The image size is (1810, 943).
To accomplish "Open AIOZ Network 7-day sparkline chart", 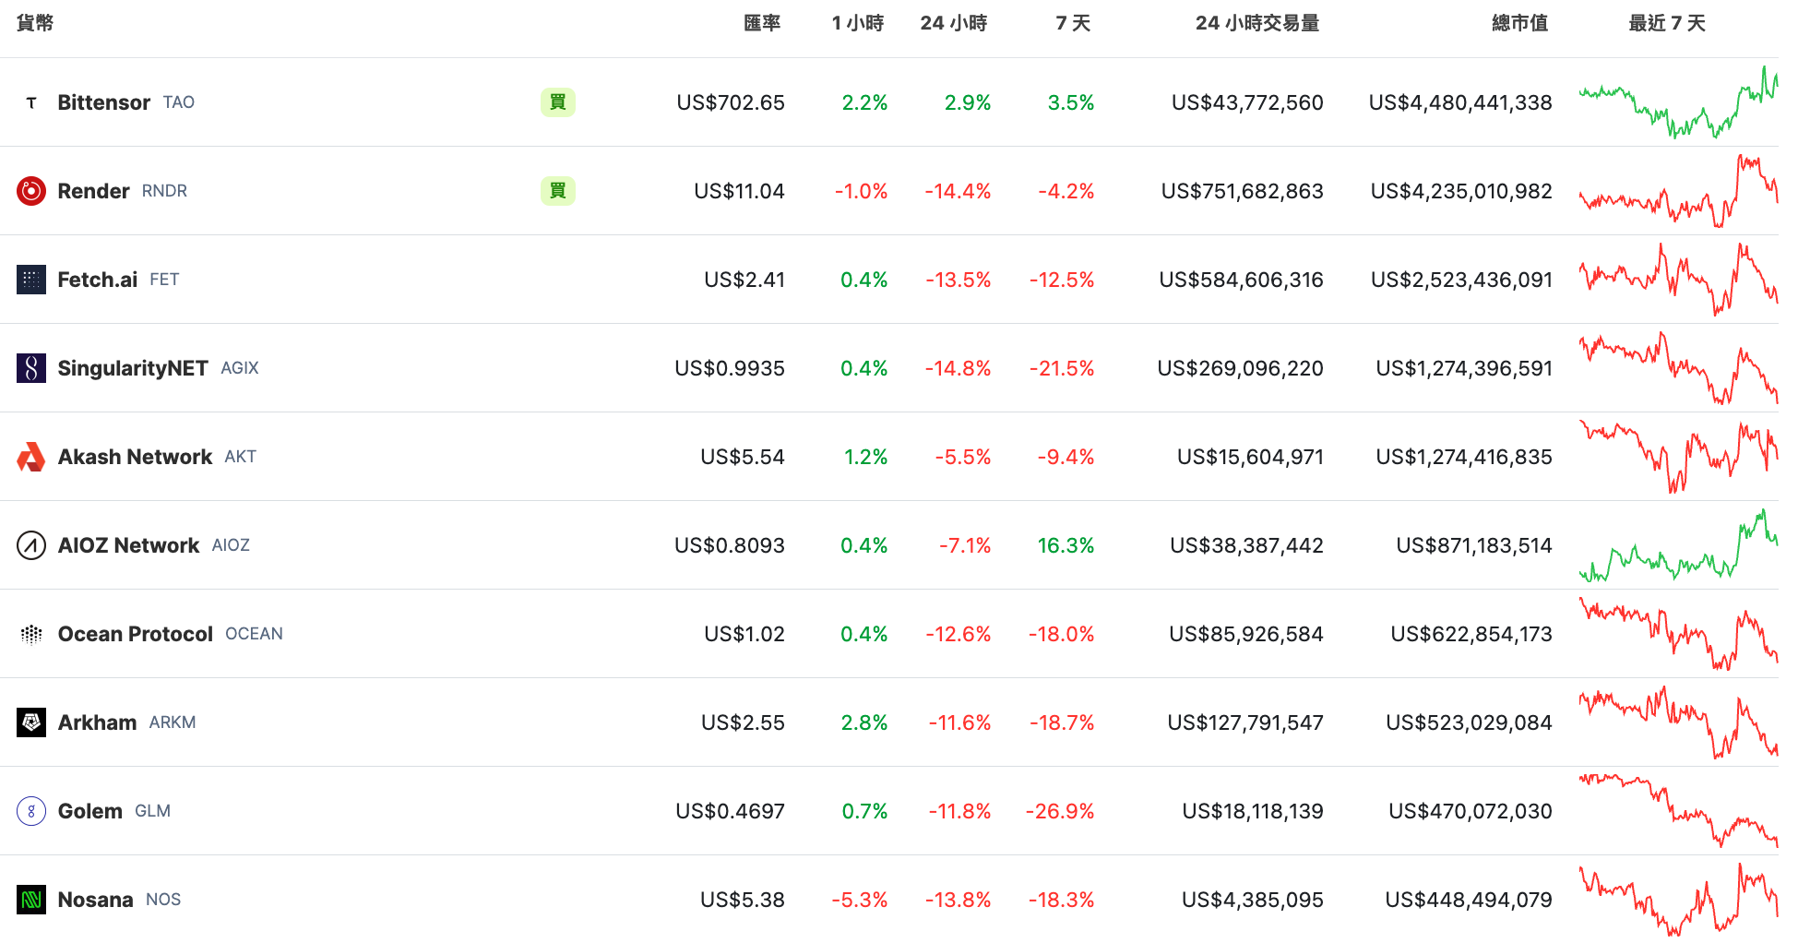I will click(1678, 545).
